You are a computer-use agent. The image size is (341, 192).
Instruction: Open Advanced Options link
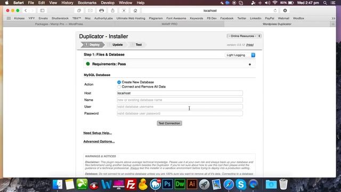point(99,141)
